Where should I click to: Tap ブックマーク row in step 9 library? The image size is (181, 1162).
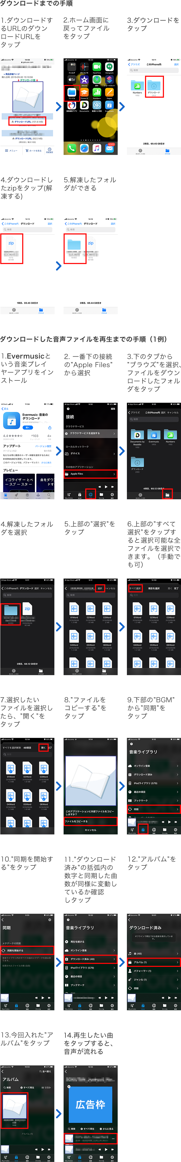[x=153, y=801]
